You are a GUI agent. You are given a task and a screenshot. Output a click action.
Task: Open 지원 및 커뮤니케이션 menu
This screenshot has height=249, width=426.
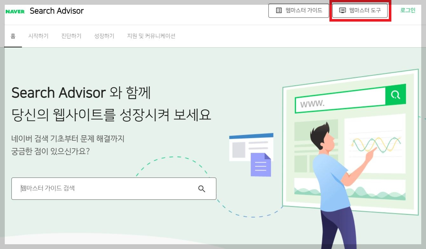pyautogui.click(x=151, y=36)
